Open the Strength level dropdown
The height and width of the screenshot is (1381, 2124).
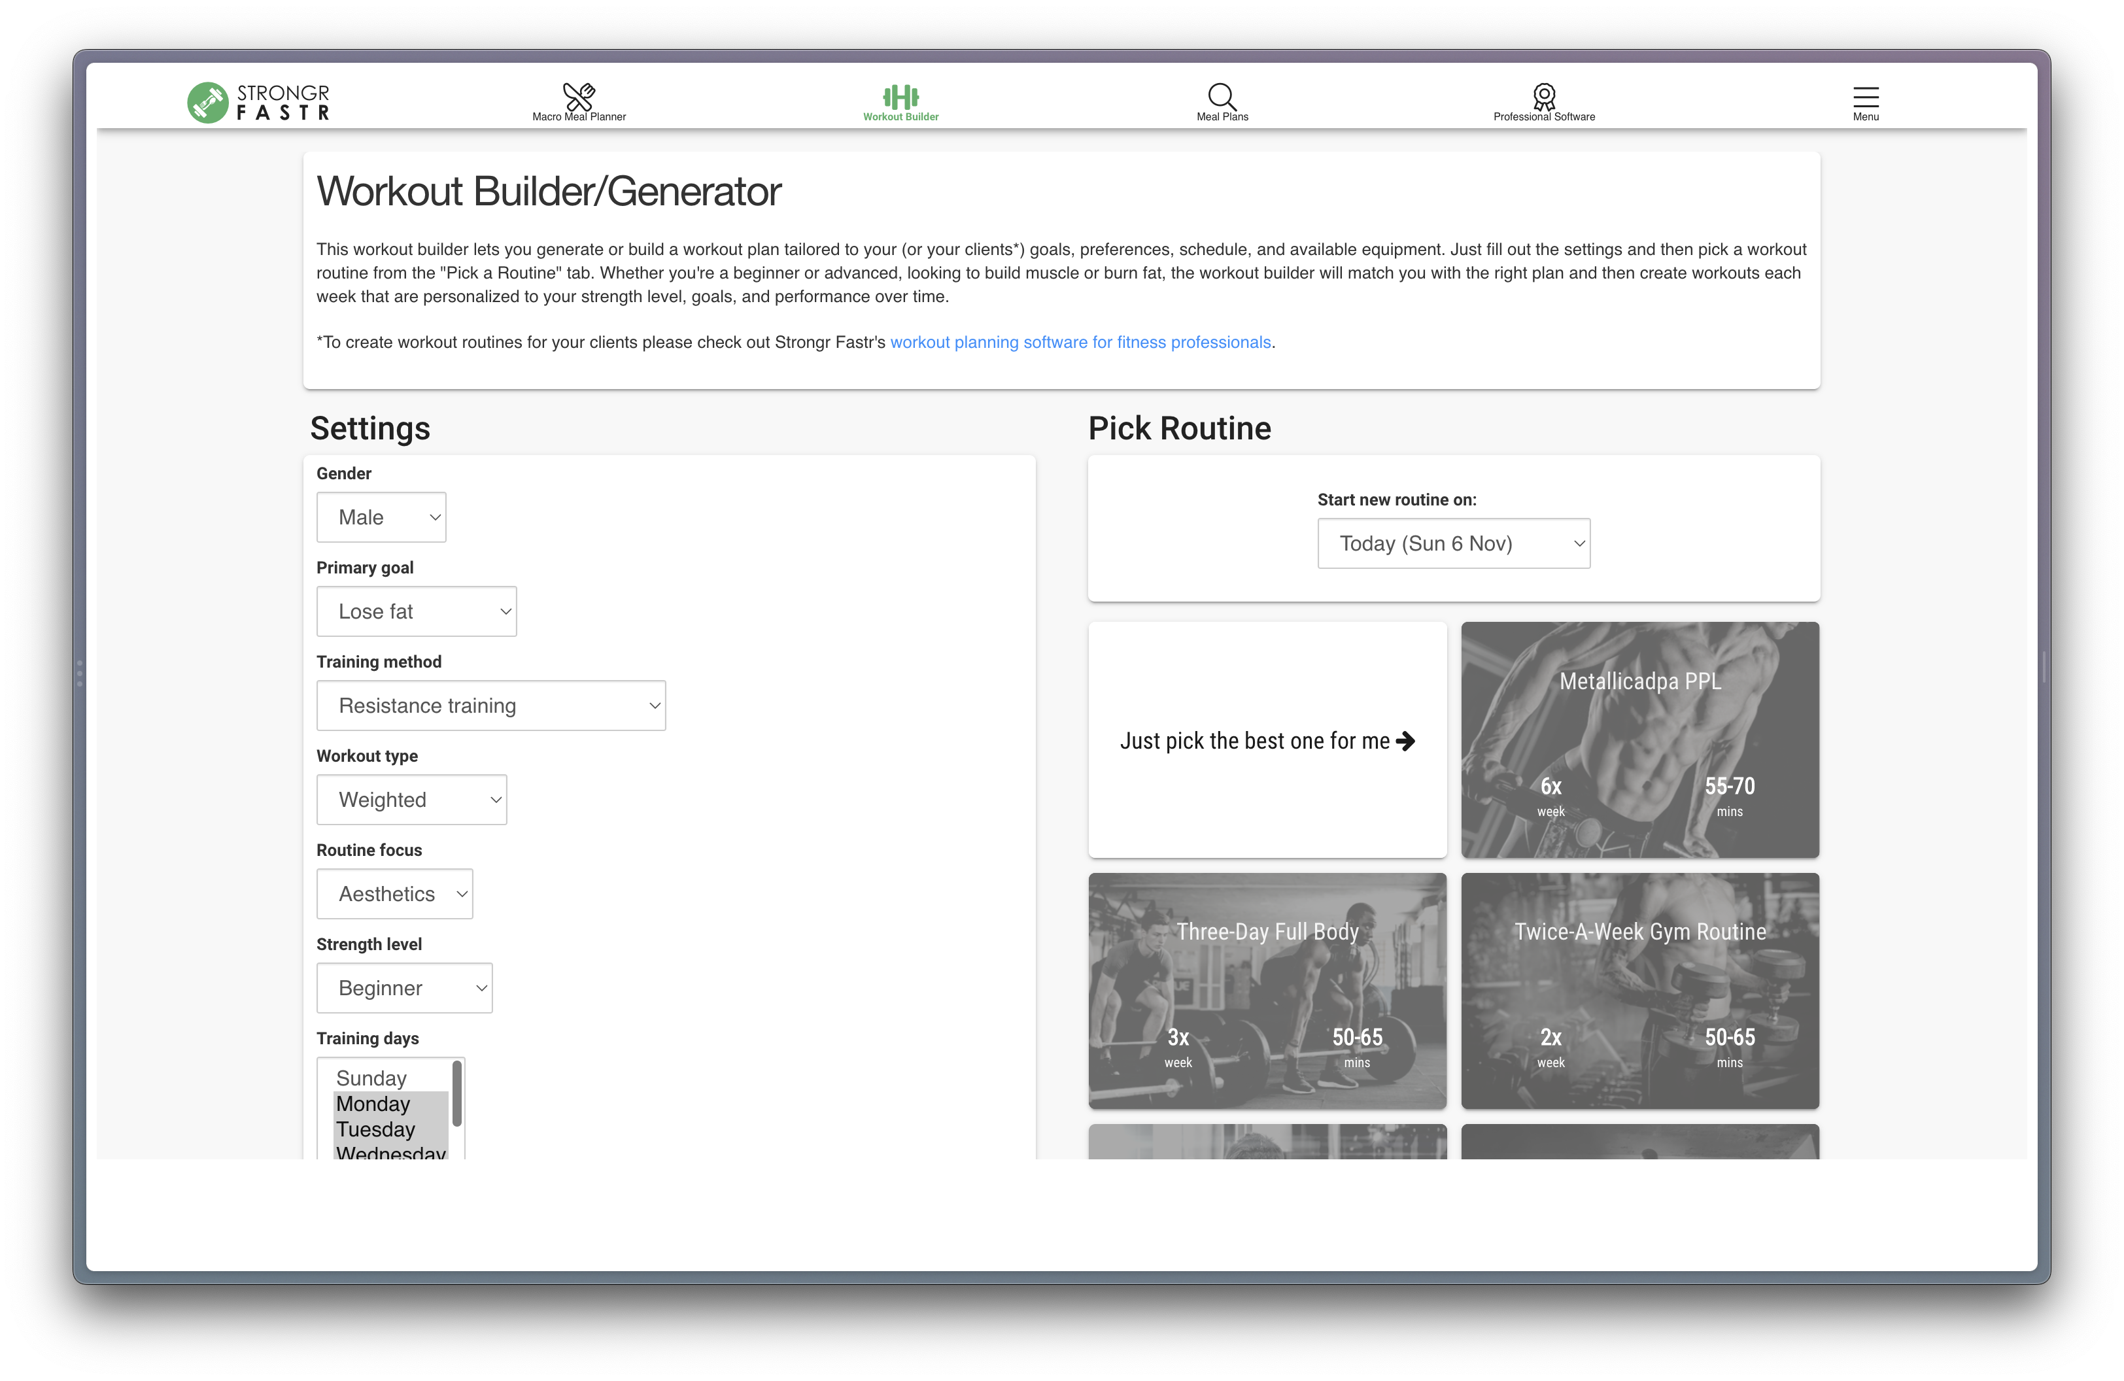click(404, 987)
